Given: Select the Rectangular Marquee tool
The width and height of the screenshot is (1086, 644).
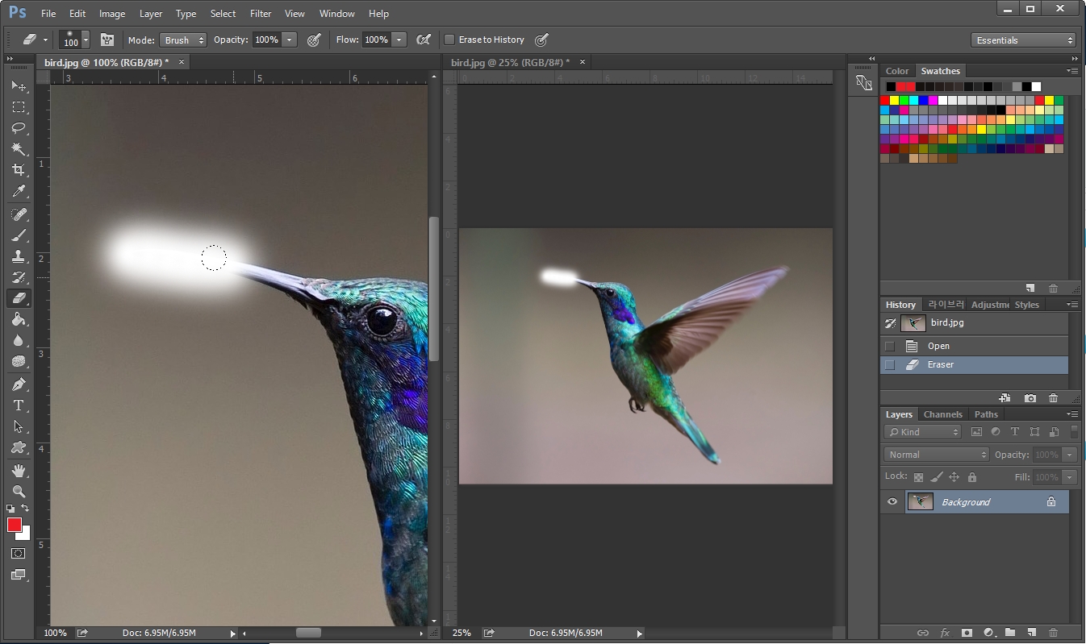Looking at the screenshot, I should click(x=19, y=106).
